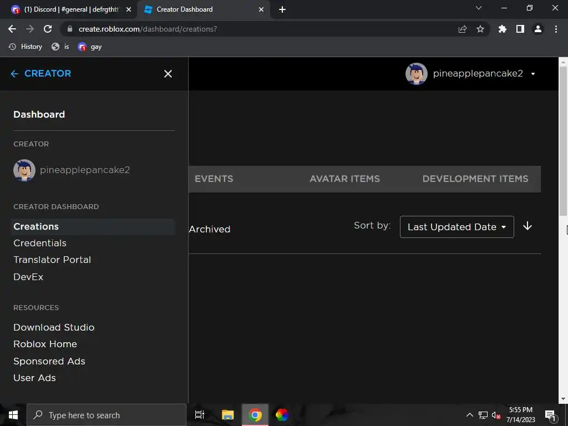Open the Dashboard link in the sidebar
Image resolution: width=568 pixels, height=426 pixels.
39,114
